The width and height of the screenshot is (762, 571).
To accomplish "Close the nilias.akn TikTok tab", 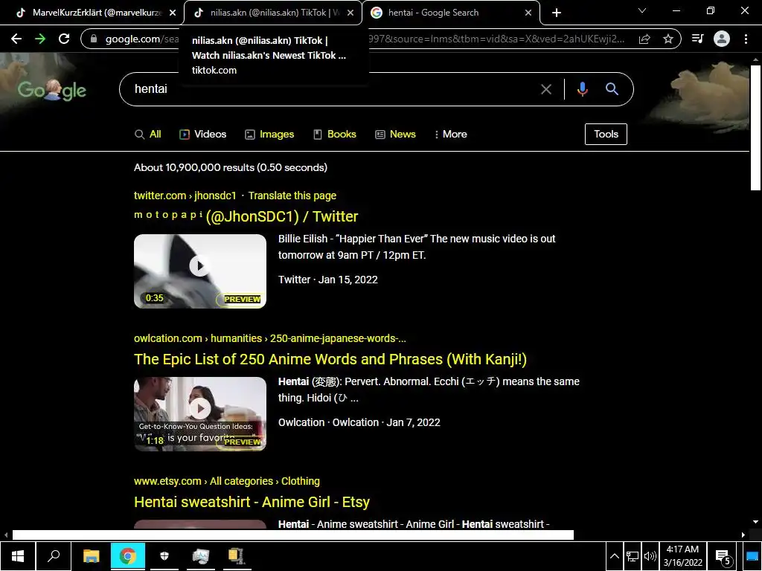I will [x=350, y=13].
